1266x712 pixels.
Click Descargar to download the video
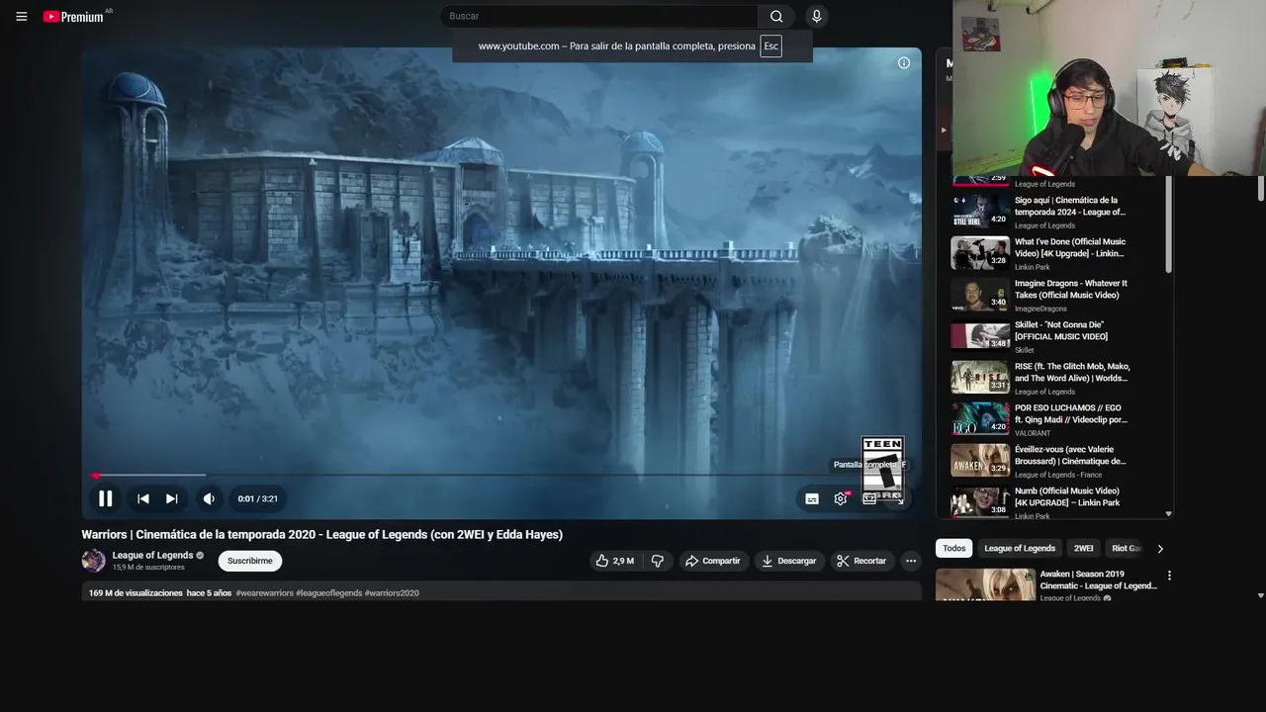pyautogui.click(x=787, y=561)
